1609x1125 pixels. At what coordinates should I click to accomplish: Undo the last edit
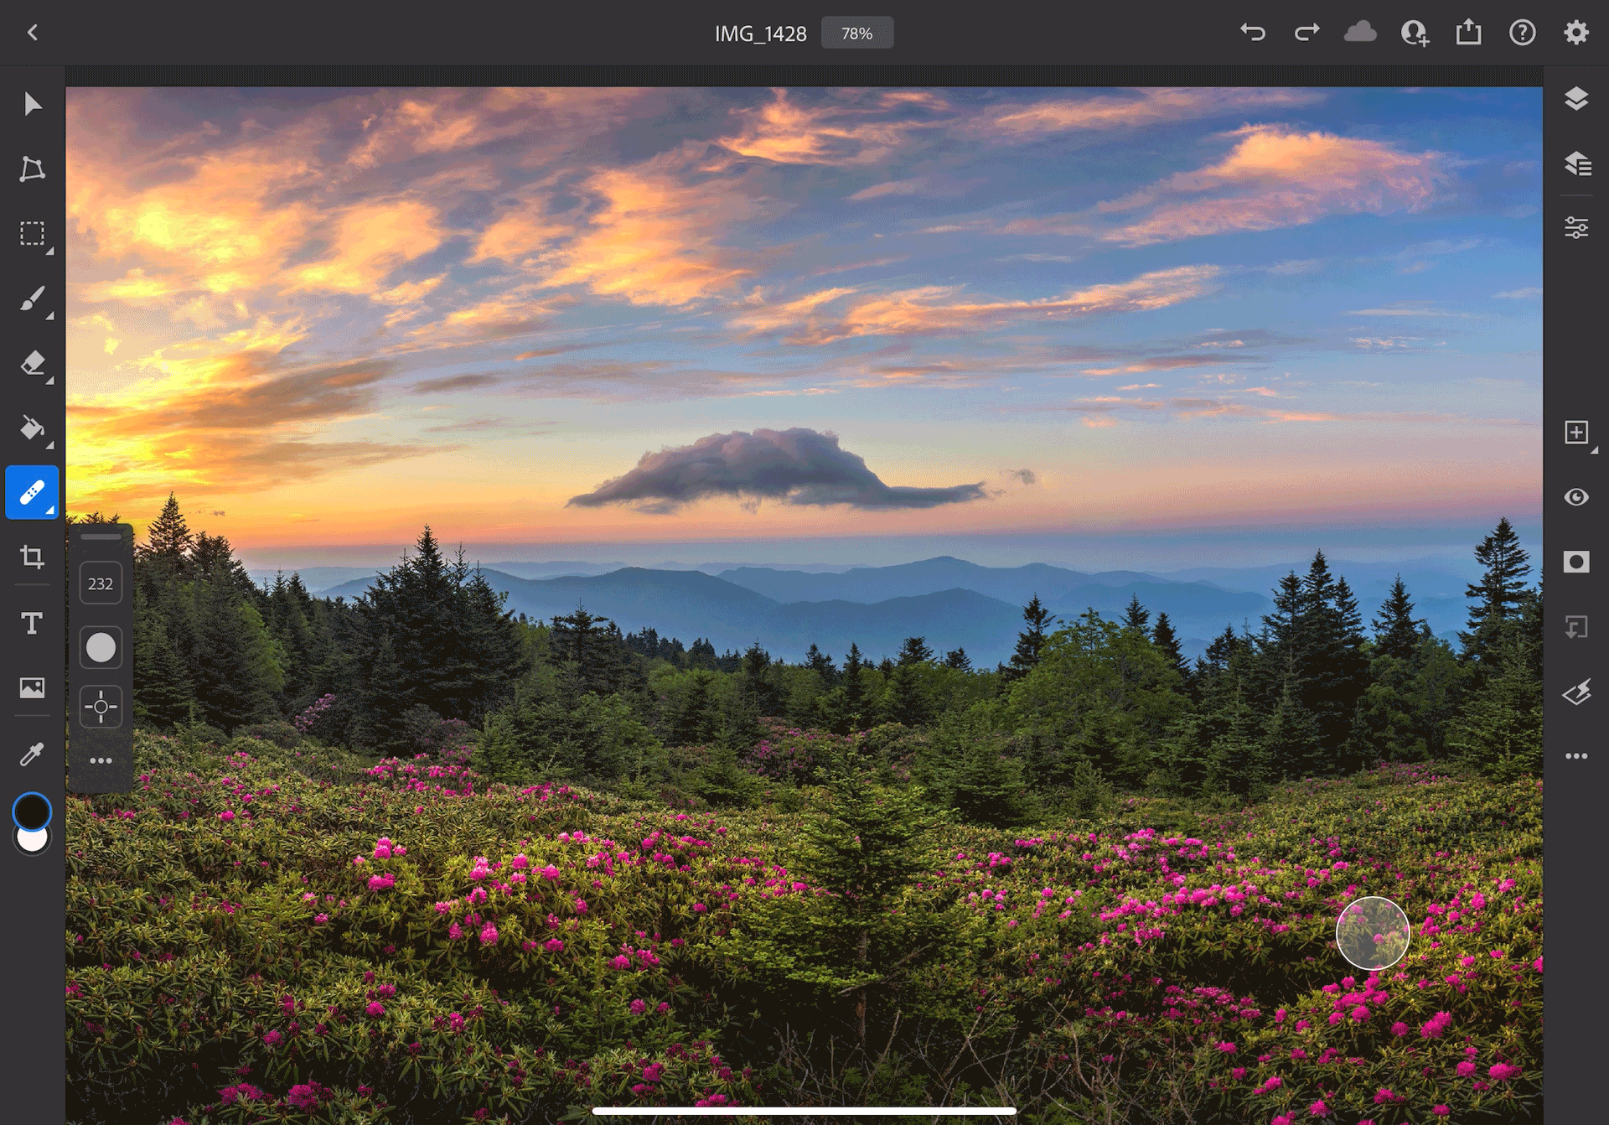pos(1253,33)
